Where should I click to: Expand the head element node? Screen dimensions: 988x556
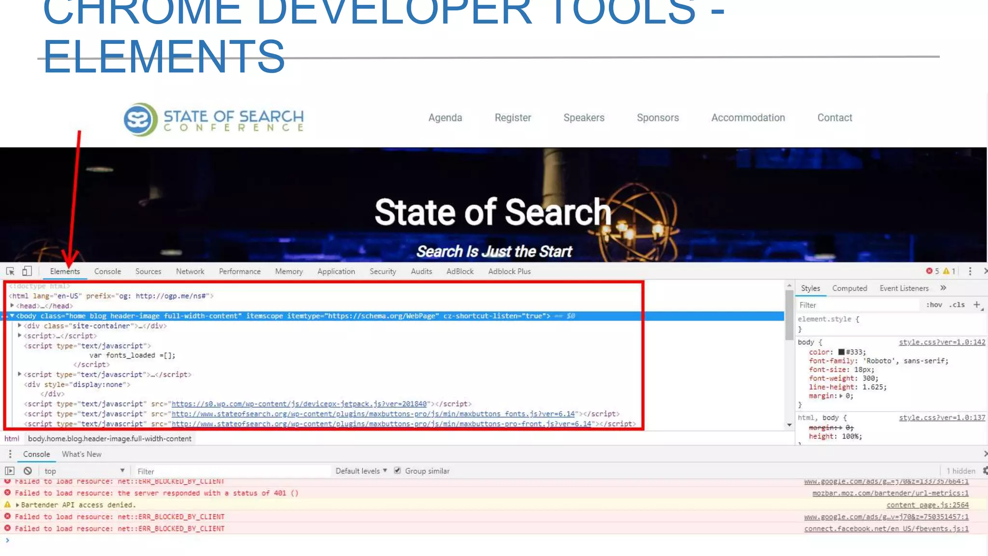click(13, 306)
